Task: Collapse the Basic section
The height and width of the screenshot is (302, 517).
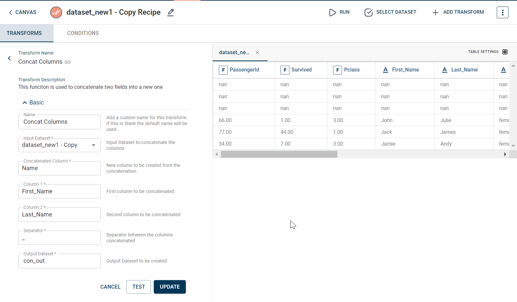Action: pos(24,103)
